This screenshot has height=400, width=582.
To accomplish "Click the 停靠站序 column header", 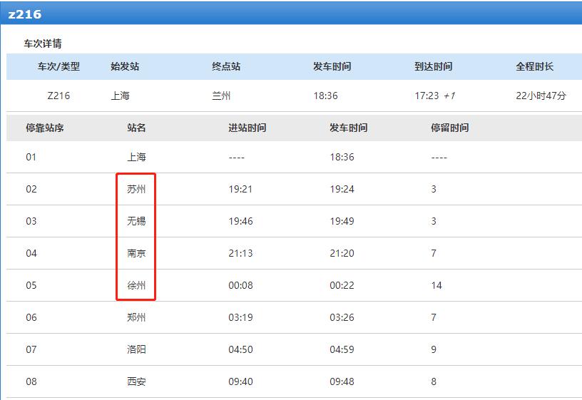I will [x=45, y=128].
